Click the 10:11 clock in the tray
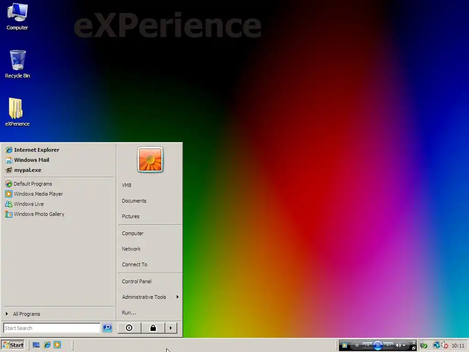 (x=458, y=346)
